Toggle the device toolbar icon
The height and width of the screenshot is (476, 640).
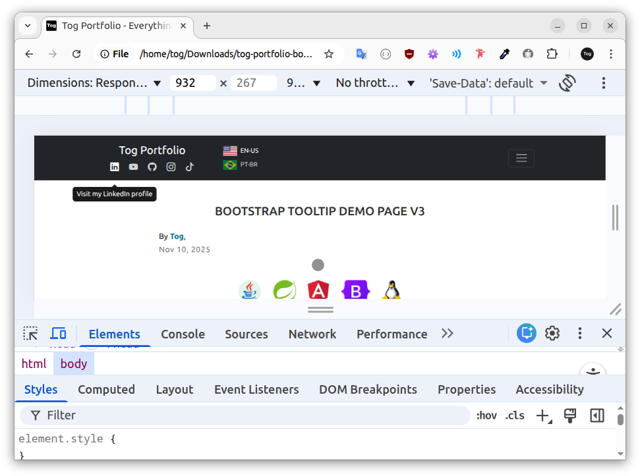coord(58,334)
